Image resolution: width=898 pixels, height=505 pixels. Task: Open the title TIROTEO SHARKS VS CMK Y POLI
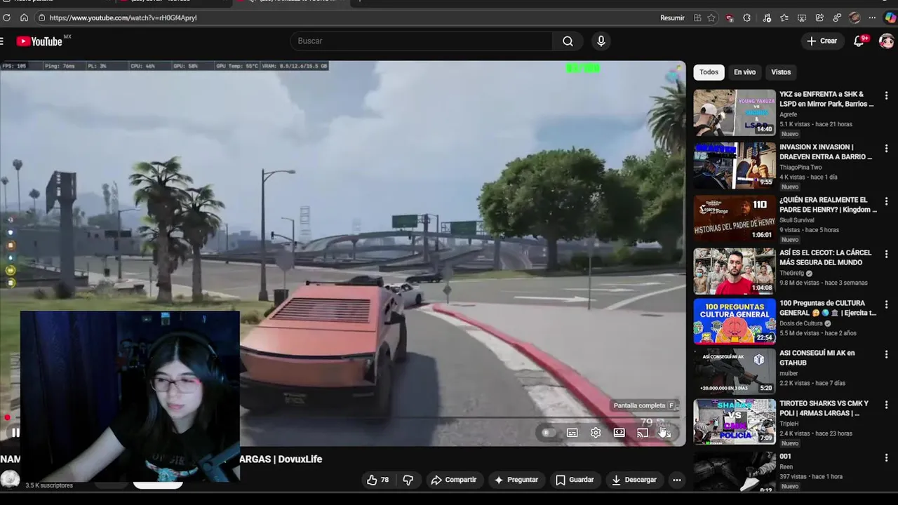tap(824, 408)
